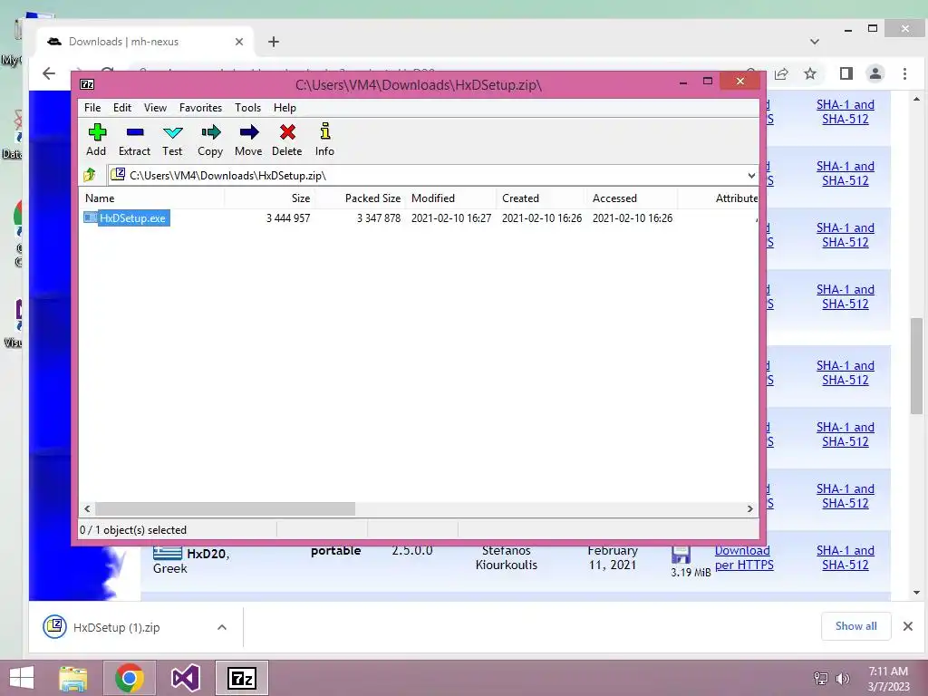Click Show all downloads button
928x696 pixels.
(855, 626)
